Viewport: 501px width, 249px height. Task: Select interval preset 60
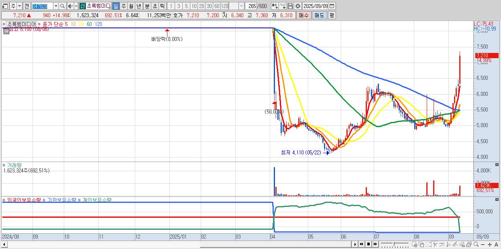click(x=217, y=6)
